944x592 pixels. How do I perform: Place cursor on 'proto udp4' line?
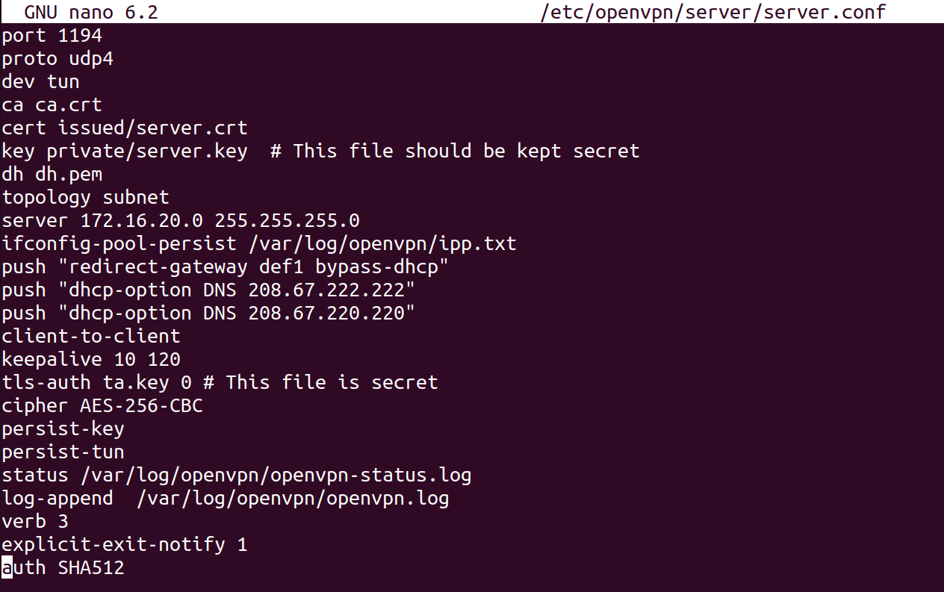(x=58, y=58)
